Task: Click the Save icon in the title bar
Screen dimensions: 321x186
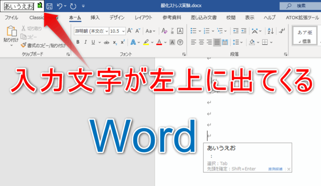Action: (49, 6)
